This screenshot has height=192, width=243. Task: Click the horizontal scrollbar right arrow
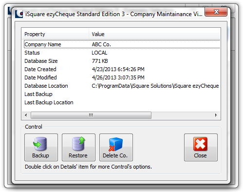click(216, 115)
